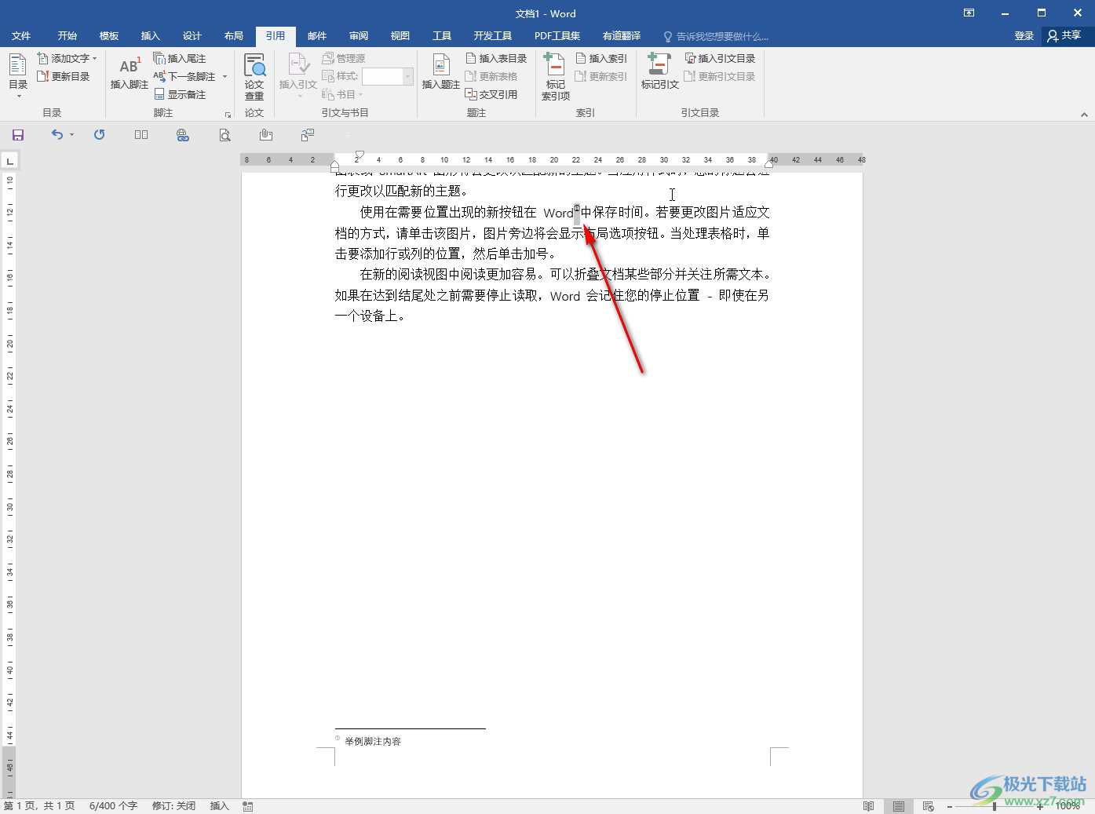Click the footnote text 举例脚注内容
Screen dimensions: 1095x814
(373, 741)
